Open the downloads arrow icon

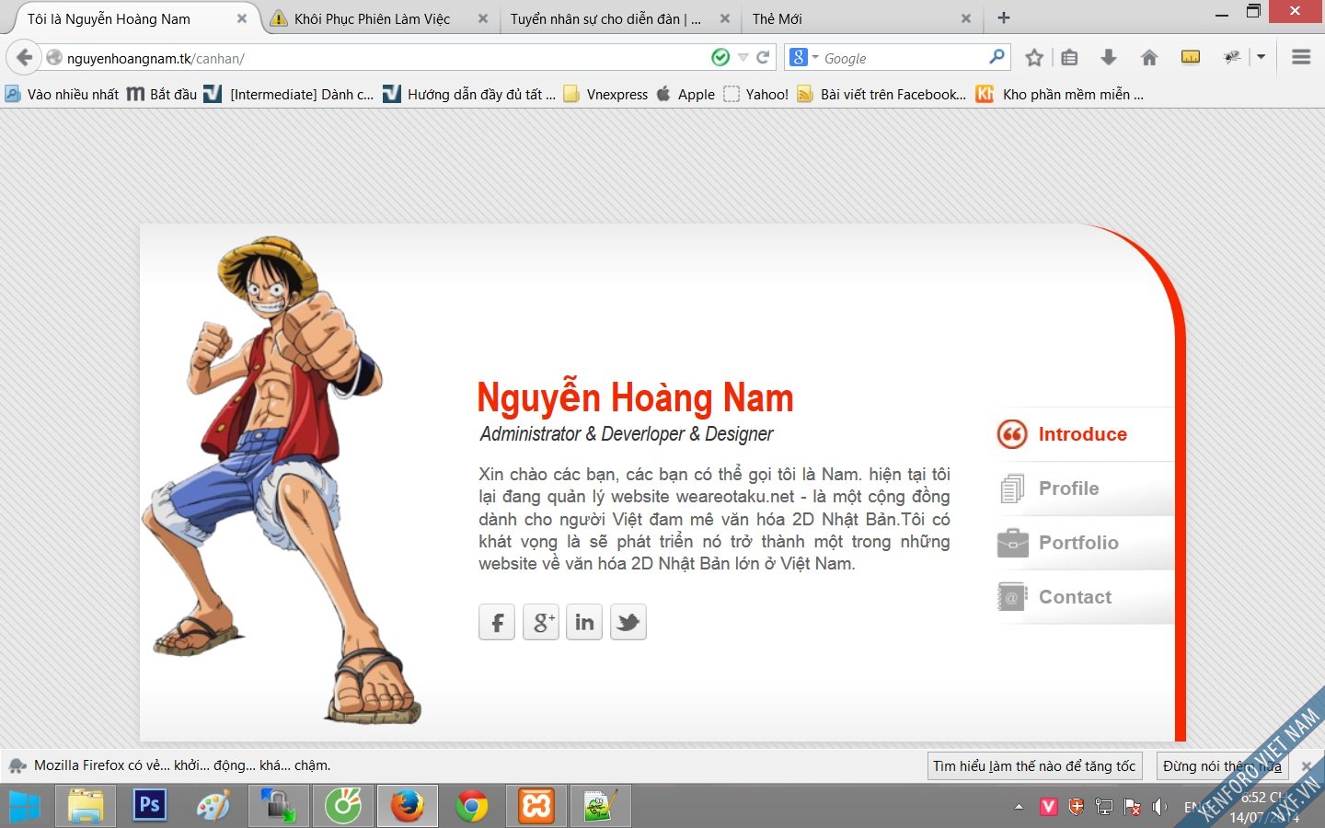tap(1109, 58)
